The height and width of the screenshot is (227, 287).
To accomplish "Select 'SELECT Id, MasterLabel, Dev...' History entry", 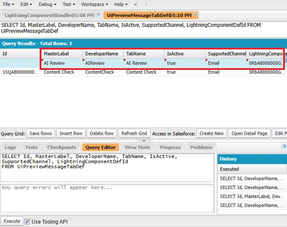I will click(x=252, y=196).
